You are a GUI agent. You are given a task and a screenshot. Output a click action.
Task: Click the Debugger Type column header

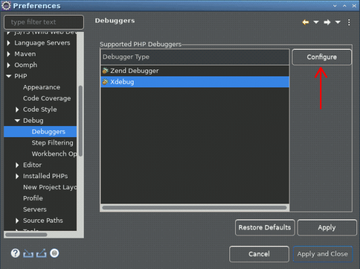[x=195, y=57]
